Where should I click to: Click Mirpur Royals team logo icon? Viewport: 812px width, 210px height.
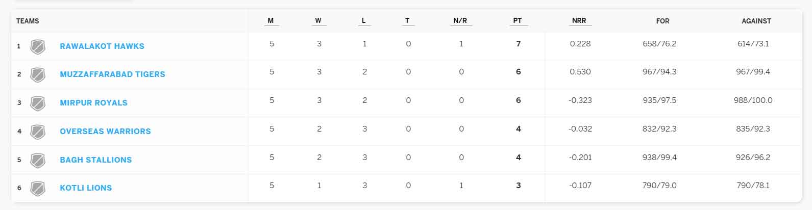pyautogui.click(x=38, y=103)
